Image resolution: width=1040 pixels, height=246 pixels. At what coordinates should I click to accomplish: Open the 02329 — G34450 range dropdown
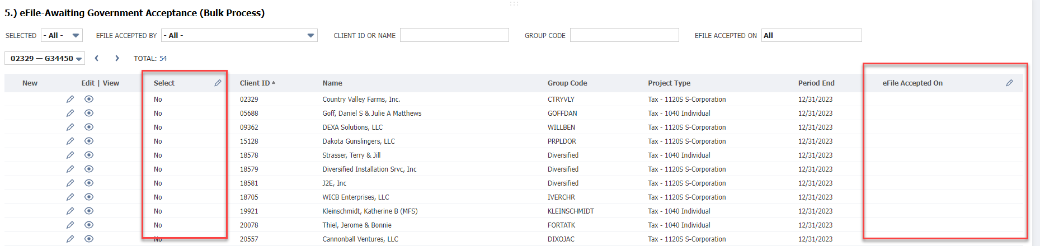[x=45, y=58]
